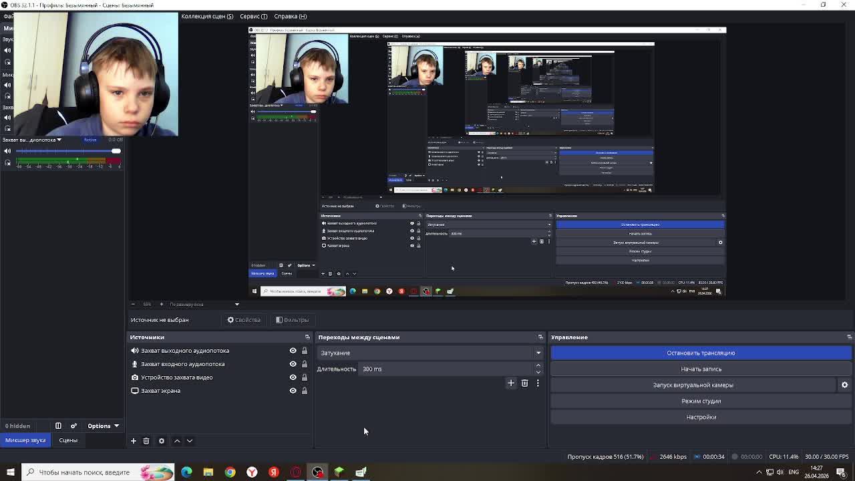The height and width of the screenshot is (481, 855).
Task: Mute the Захват вы...диопотока mixer channel
Action: tap(8, 151)
